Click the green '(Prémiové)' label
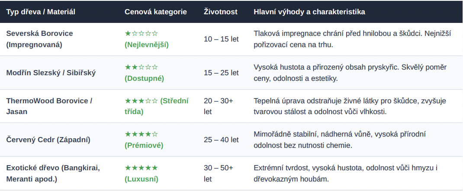463x191 pixels. pyautogui.click(x=144, y=146)
